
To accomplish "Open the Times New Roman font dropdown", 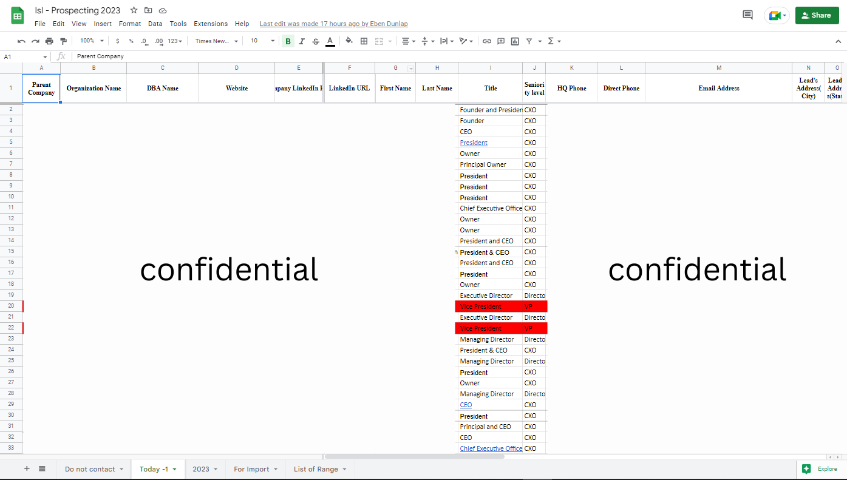I will click(x=216, y=41).
